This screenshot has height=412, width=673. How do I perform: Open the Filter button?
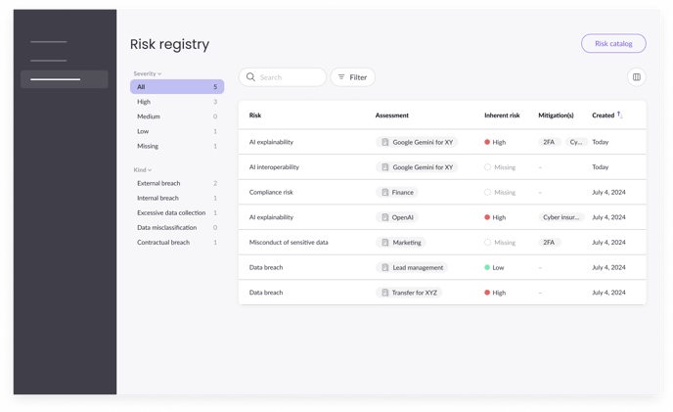pyautogui.click(x=352, y=77)
